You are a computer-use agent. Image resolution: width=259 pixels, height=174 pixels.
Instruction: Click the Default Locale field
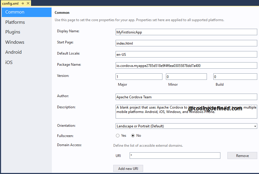pyautogui.click(x=186, y=54)
